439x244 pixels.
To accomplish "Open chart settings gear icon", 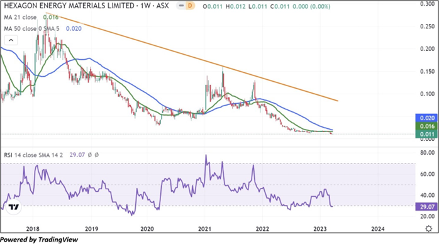I will (x=428, y=229).
